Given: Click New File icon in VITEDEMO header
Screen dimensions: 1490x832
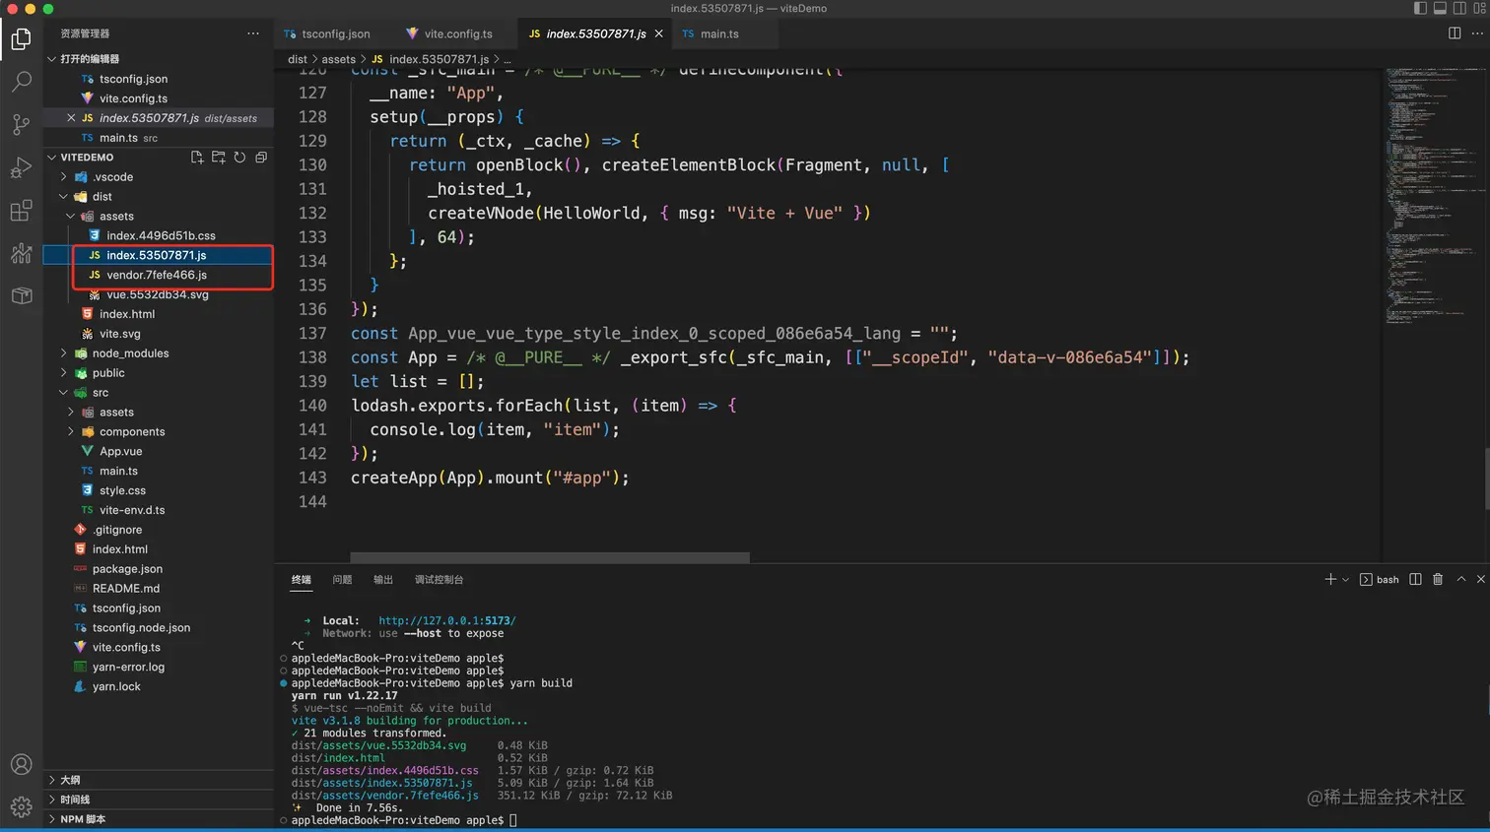Looking at the screenshot, I should tap(197, 158).
